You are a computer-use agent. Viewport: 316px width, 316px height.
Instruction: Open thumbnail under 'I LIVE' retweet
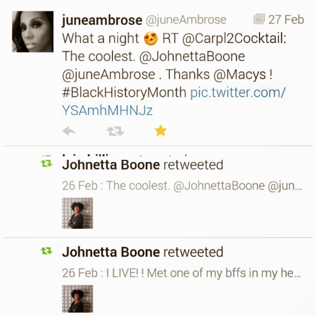[x=78, y=299]
